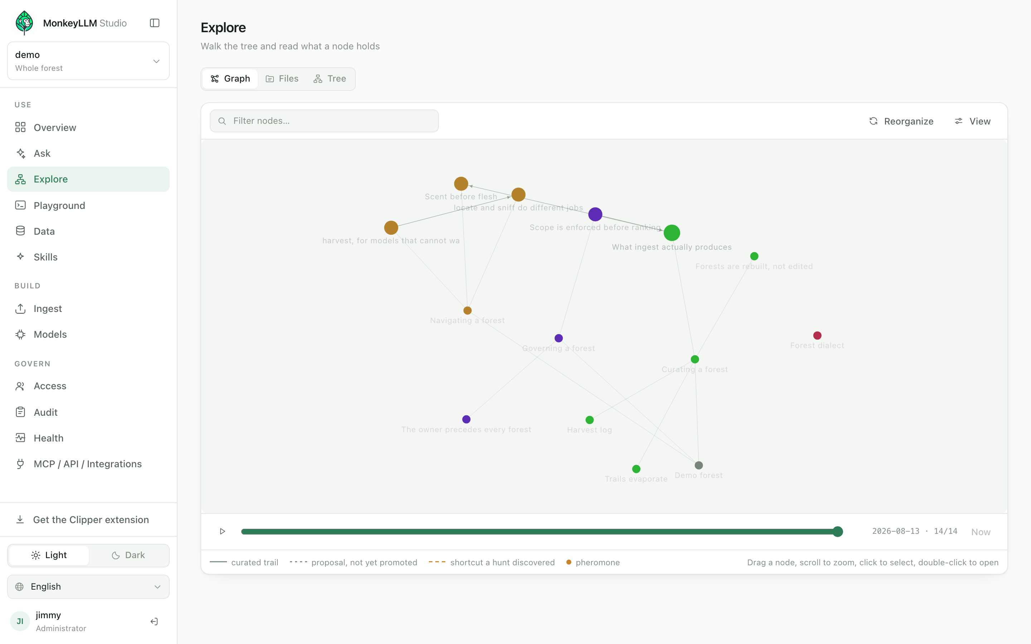Expand the demo forest selector
Screen dimensions: 1031x644
point(88,61)
